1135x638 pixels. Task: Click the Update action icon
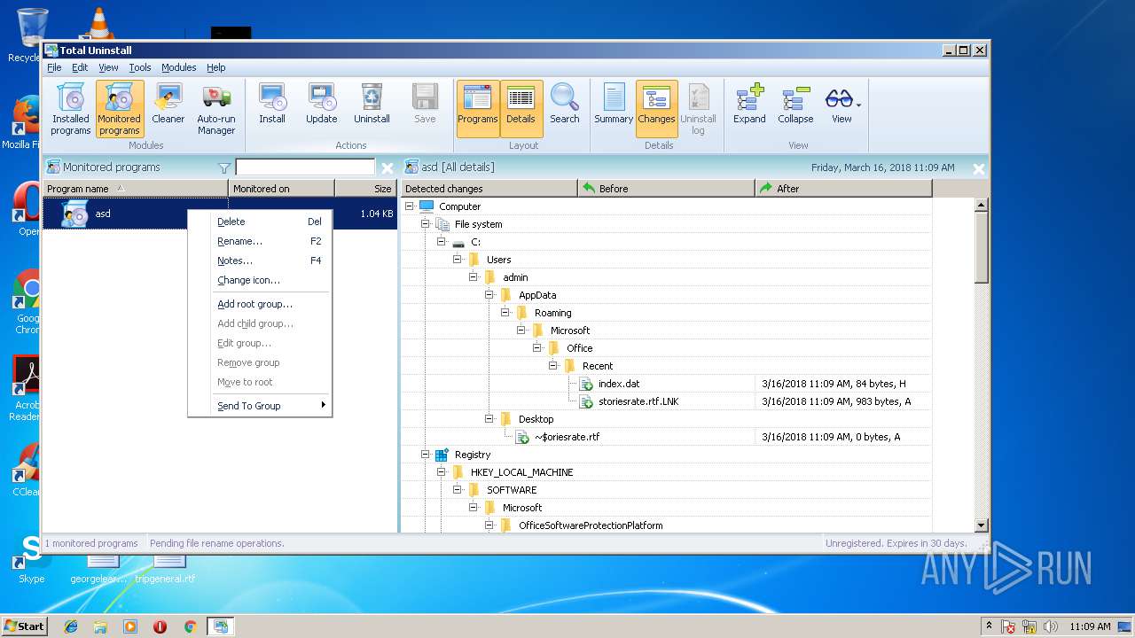[x=321, y=105]
